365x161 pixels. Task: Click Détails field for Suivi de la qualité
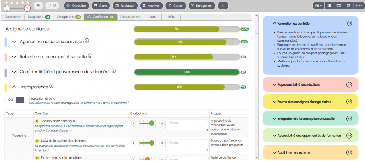click(x=187, y=145)
